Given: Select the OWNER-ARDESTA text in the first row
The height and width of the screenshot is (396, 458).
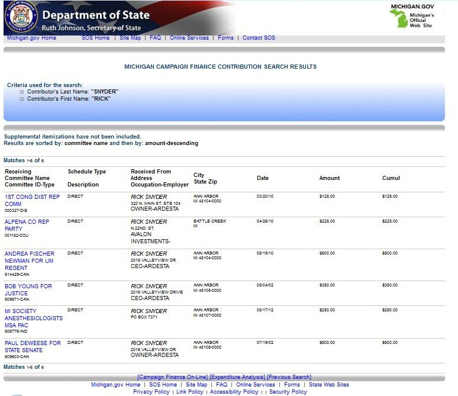Looking at the screenshot, I should [154, 209].
